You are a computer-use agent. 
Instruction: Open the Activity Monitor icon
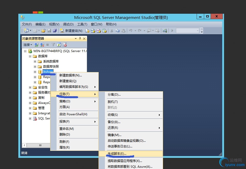tap(165, 31)
